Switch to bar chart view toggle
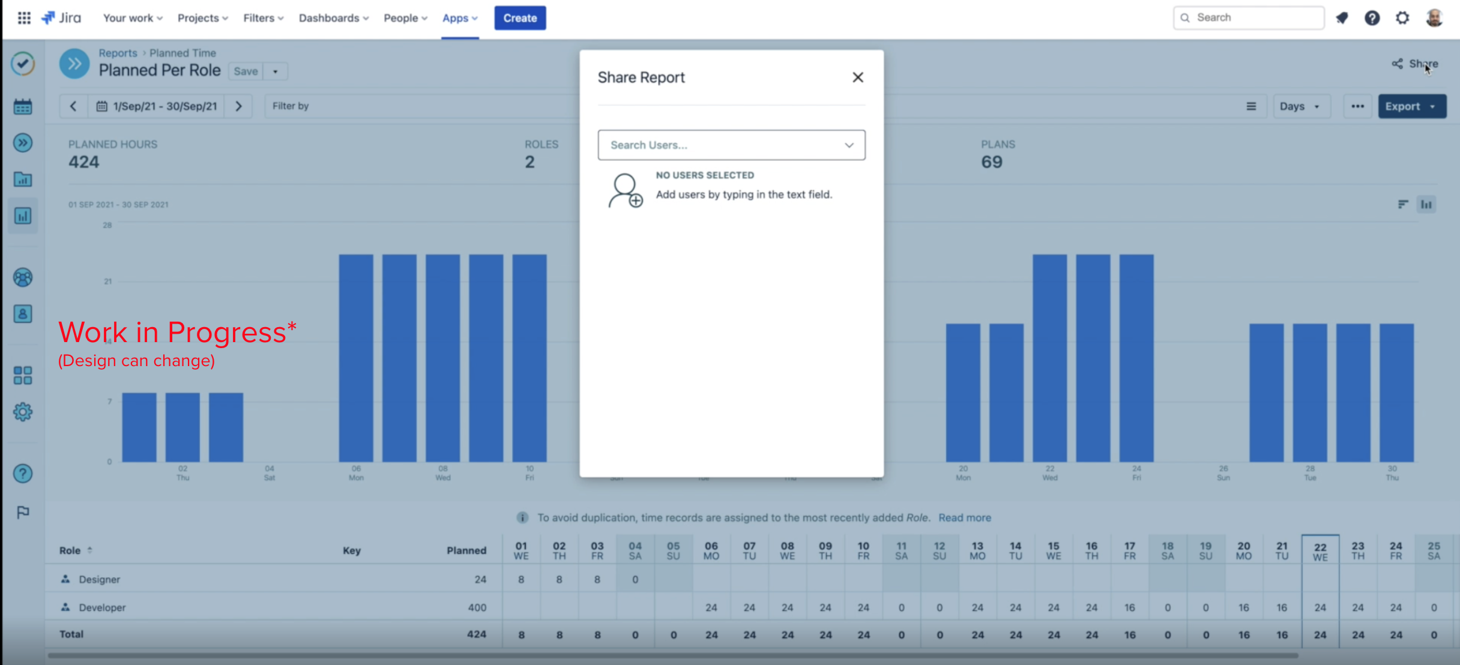Screen dimensions: 1460x665 [1426, 205]
